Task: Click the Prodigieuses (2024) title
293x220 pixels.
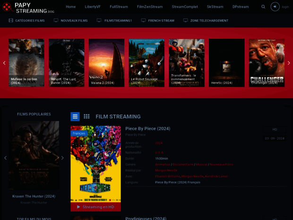Action: tap(146, 218)
